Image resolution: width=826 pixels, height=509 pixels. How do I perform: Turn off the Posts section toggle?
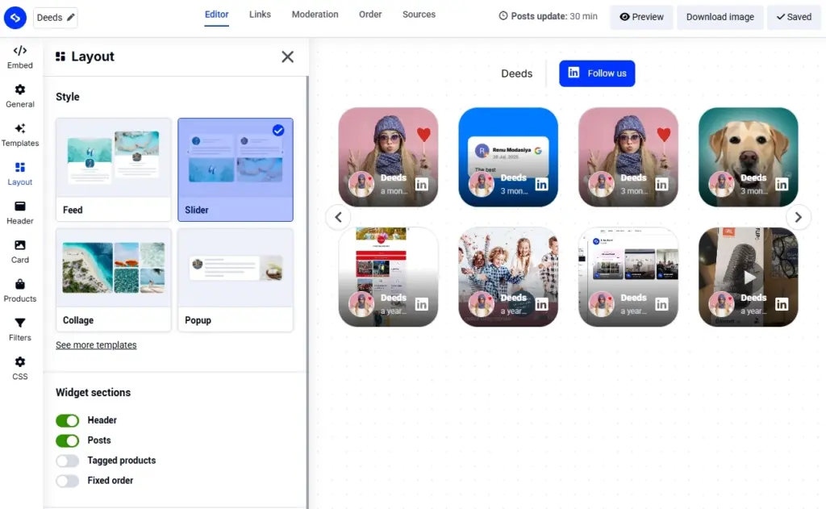(67, 440)
